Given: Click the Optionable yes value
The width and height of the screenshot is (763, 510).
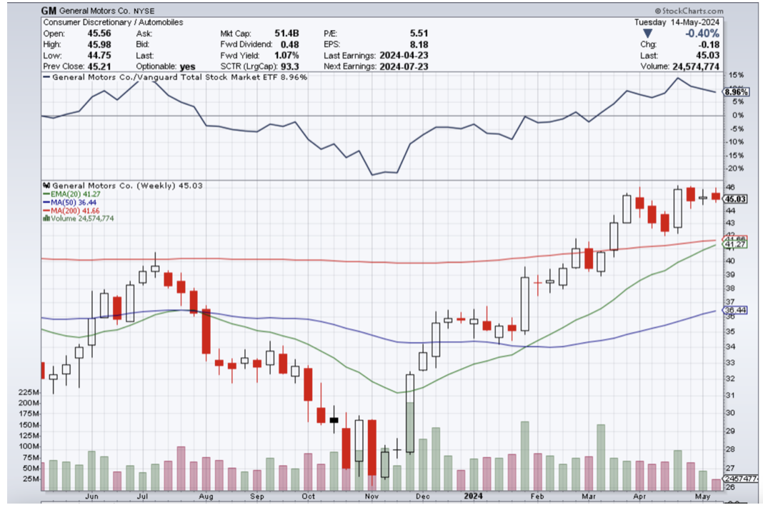Looking at the screenshot, I should (x=187, y=66).
